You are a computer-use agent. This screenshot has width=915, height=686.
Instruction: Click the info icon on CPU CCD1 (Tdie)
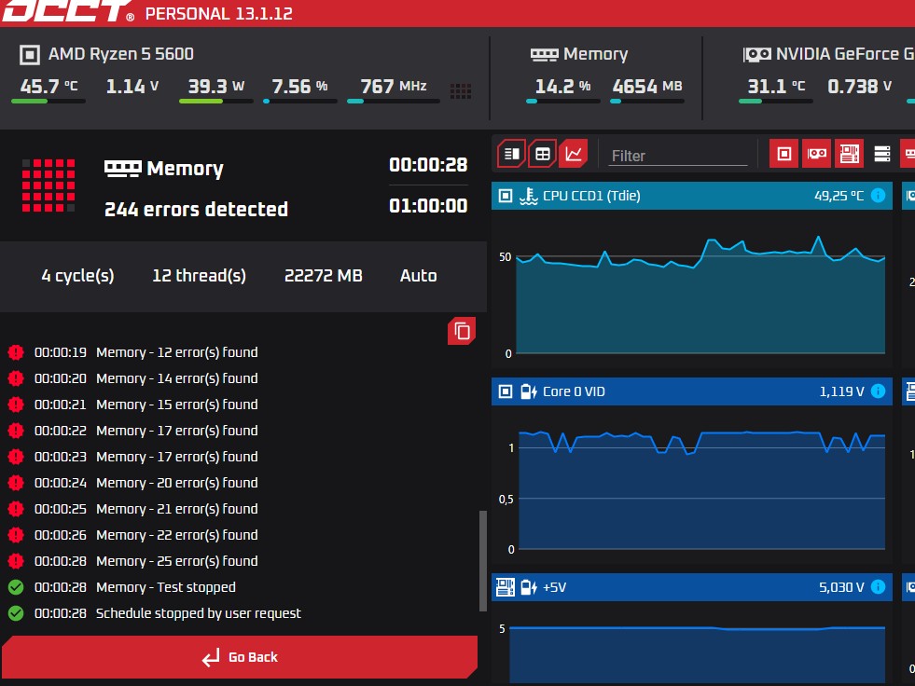[x=878, y=196]
